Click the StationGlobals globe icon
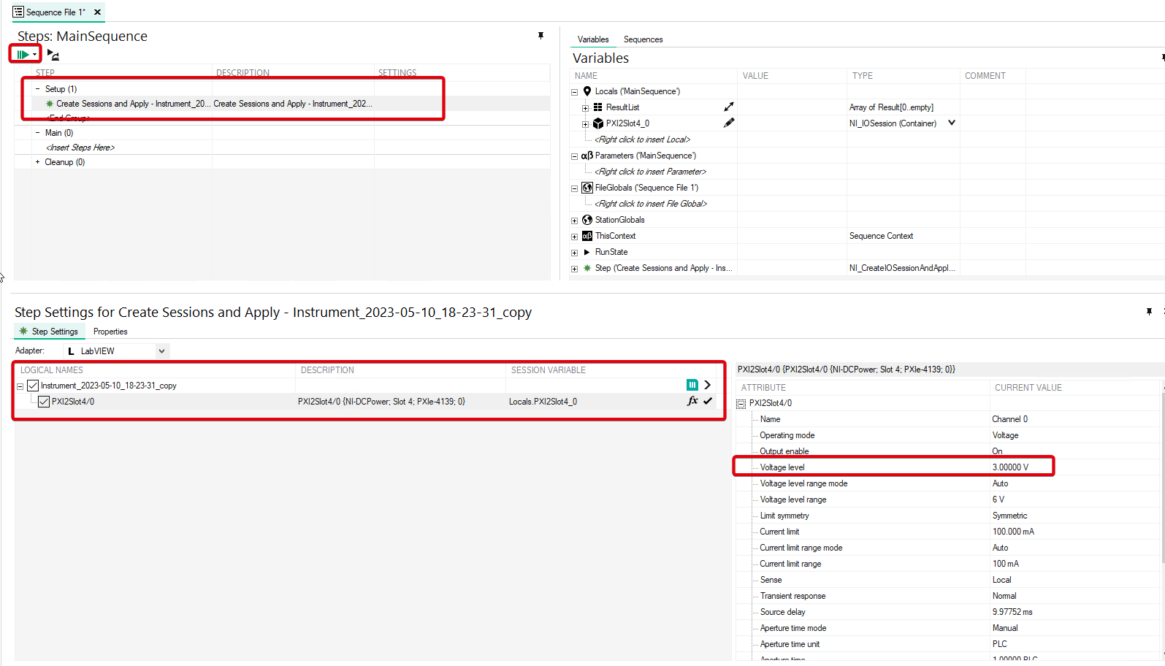The width and height of the screenshot is (1165, 666). click(x=587, y=220)
